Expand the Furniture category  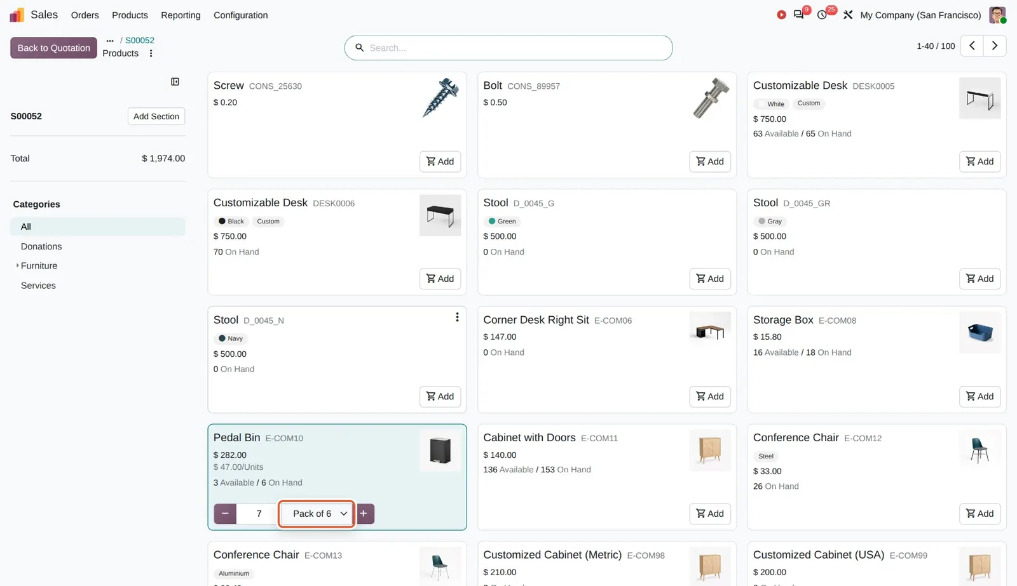(17, 265)
